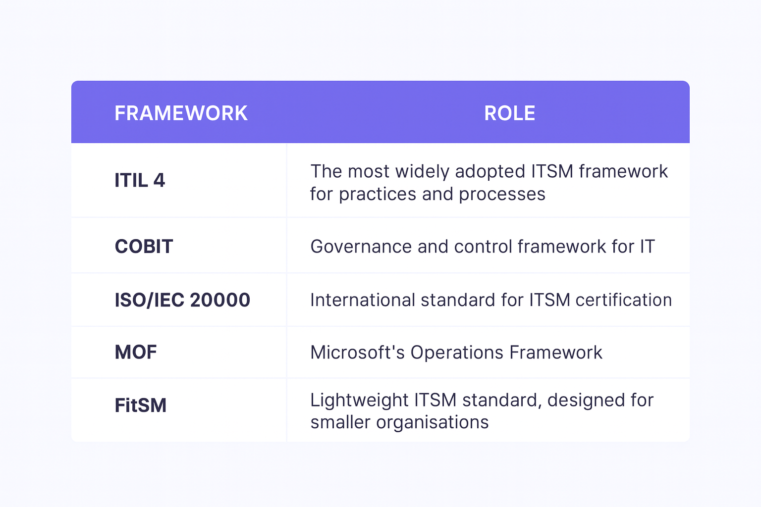The height and width of the screenshot is (507, 761).
Task: Select the MOF framework cell
Action: 136,353
